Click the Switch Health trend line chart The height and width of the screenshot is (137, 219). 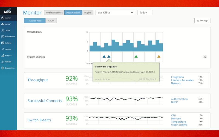[126, 120]
